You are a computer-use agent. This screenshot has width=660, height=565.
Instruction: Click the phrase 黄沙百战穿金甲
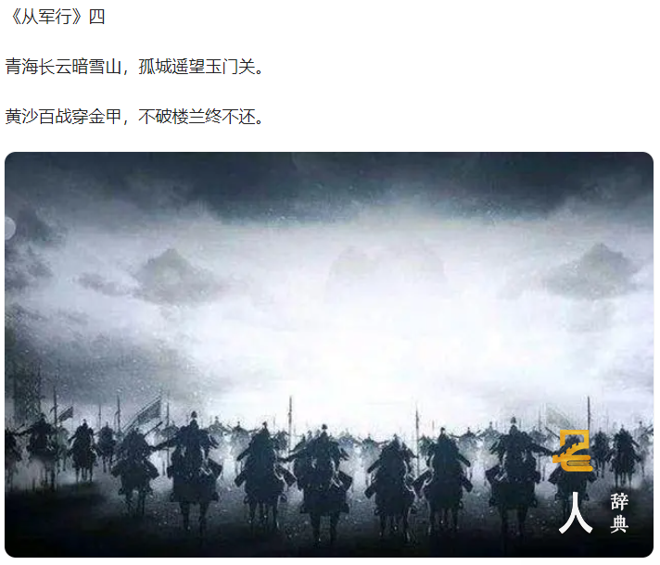63,117
